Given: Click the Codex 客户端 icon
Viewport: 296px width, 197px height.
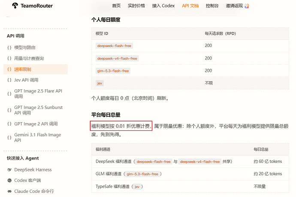Looking at the screenshot, I should coord(9,180).
